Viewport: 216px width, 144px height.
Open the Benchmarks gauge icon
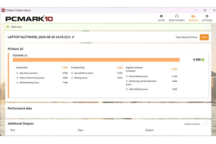tap(177, 16)
